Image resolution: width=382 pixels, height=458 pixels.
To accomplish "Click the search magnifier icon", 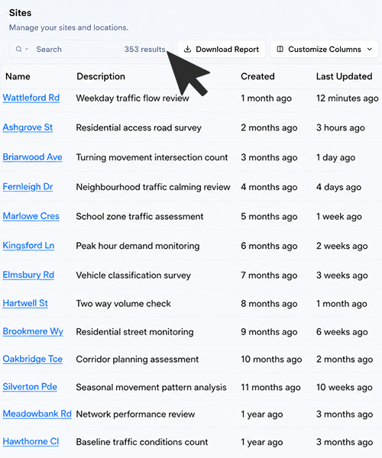I will click(x=18, y=49).
